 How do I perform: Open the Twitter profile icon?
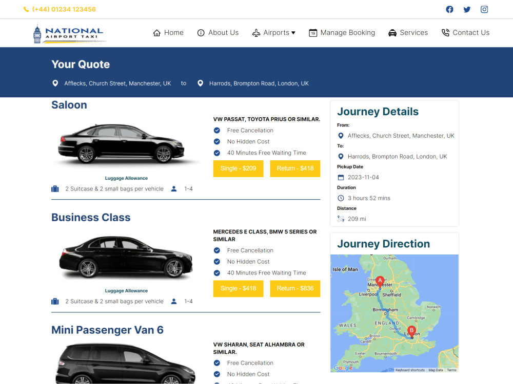467,9
